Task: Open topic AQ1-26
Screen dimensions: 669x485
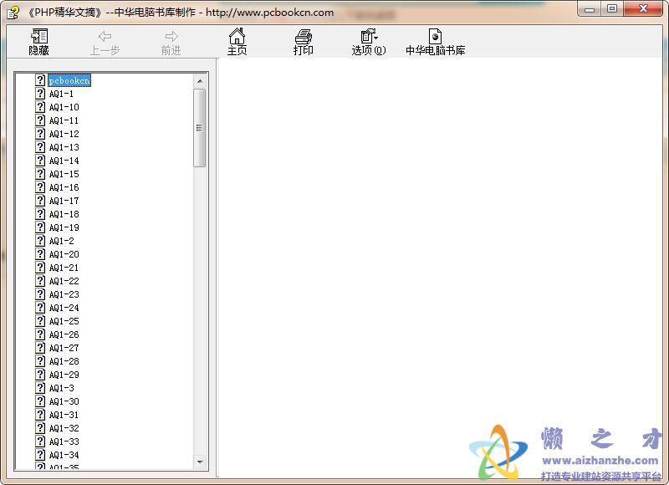Action: 64,334
